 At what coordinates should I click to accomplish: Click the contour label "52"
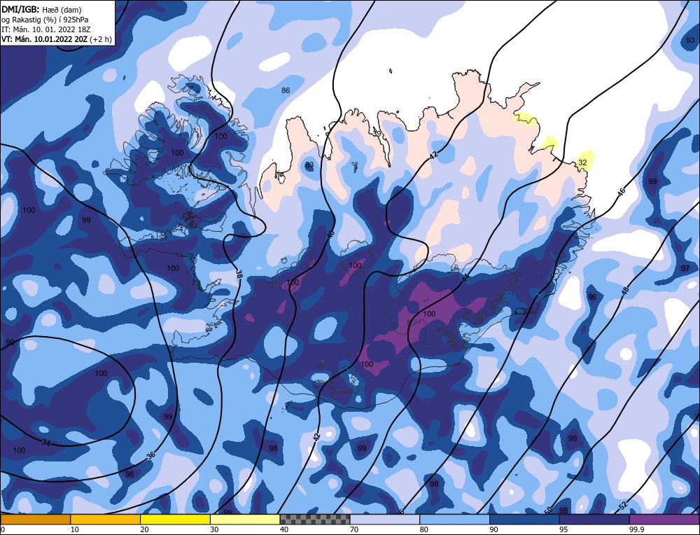[623, 506]
